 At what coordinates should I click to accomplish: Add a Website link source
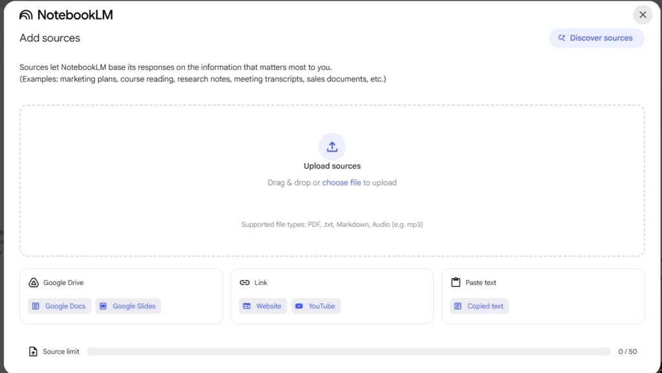262,306
